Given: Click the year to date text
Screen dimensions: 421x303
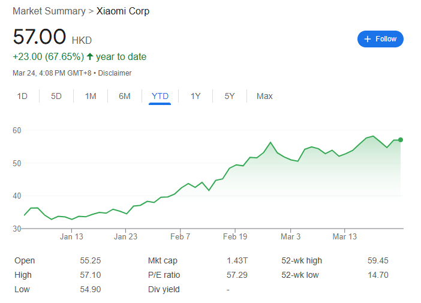Looking at the screenshot, I should click(x=121, y=56).
